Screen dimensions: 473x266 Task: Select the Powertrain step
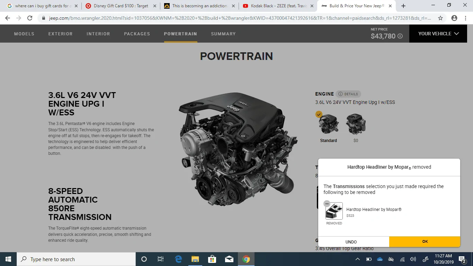180,34
